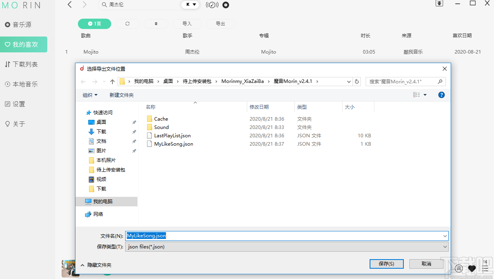Open the 保存类型 json files dropdown
The height and width of the screenshot is (279, 494).
[287, 247]
